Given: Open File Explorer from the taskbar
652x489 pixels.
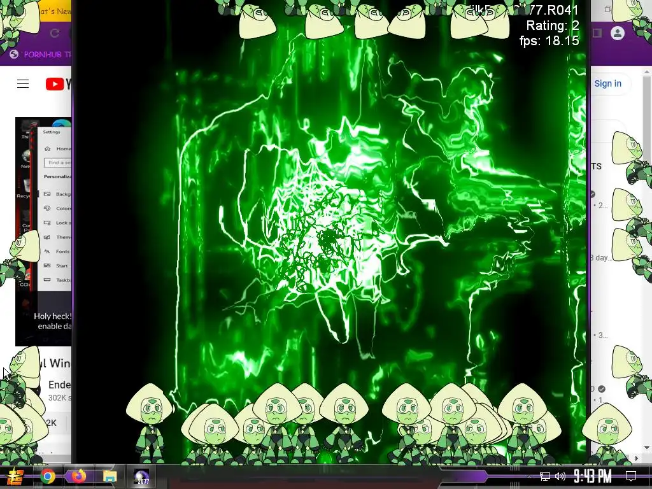Looking at the screenshot, I should pyautogui.click(x=110, y=476).
